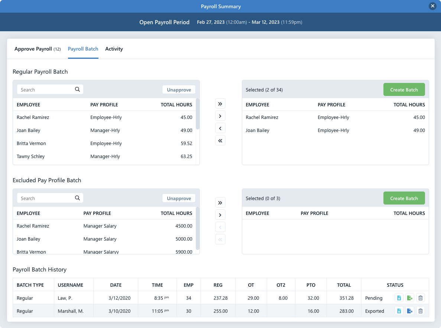Create Batch for the Regular Payroll selection

[x=404, y=89]
